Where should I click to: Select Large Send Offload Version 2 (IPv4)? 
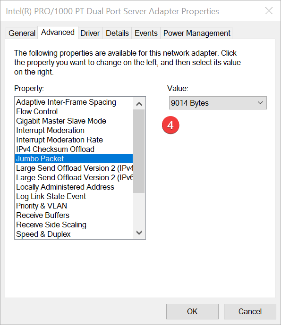[74, 168]
